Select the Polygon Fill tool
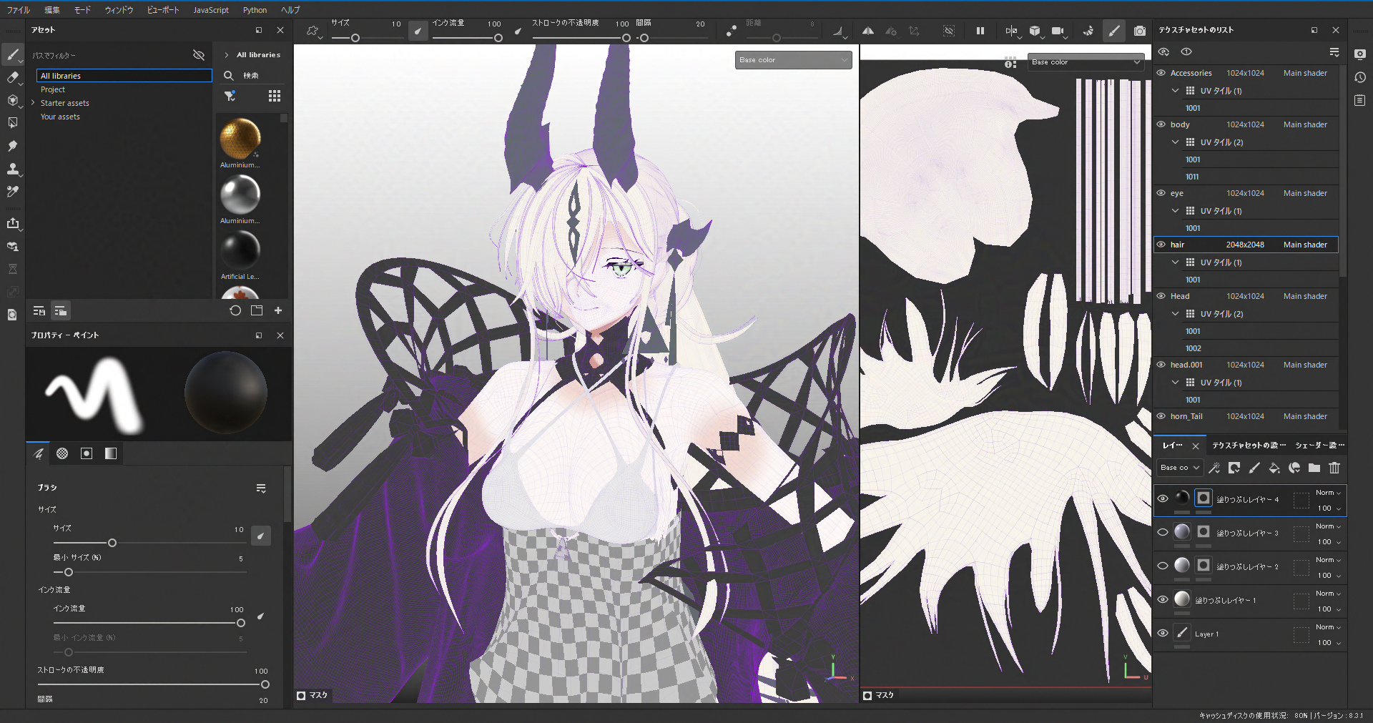Screen dimensions: 1373x723 point(13,123)
